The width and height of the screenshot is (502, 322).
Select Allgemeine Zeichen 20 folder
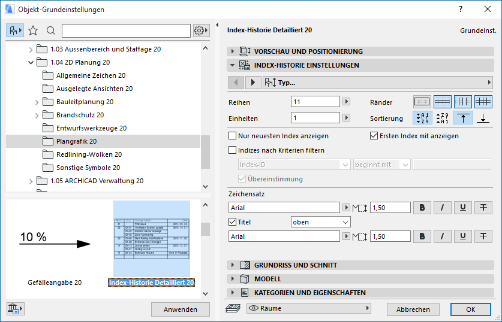tap(91, 75)
